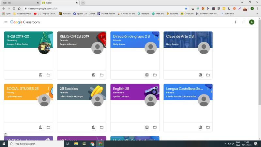Open the folder icon on IT-2B 2019-20 card
The width and height of the screenshot is (261, 147).
coord(48,75)
